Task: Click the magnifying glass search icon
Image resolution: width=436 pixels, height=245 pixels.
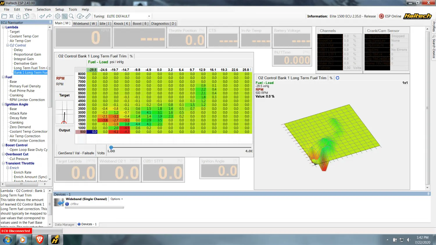Action: 71,16
